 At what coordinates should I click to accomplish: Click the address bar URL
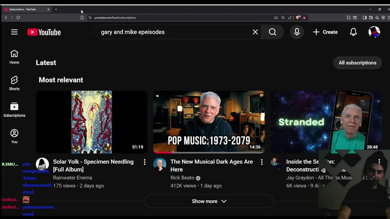(x=115, y=18)
